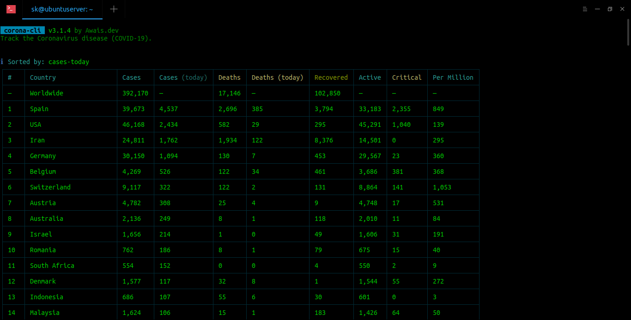Click the Deaths (today) column header
Screen dimensions: 631x320
pyautogui.click(x=277, y=77)
